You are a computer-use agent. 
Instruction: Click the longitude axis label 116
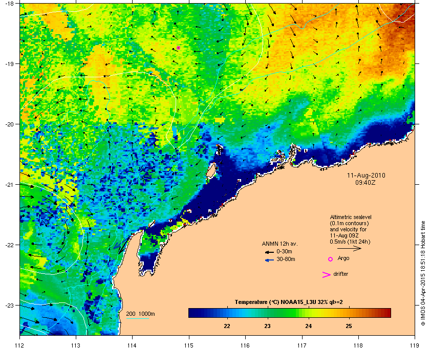[245, 345]
